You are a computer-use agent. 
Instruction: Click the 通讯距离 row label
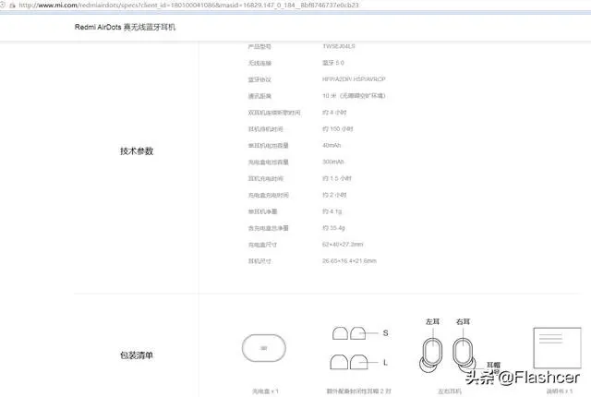(x=259, y=96)
